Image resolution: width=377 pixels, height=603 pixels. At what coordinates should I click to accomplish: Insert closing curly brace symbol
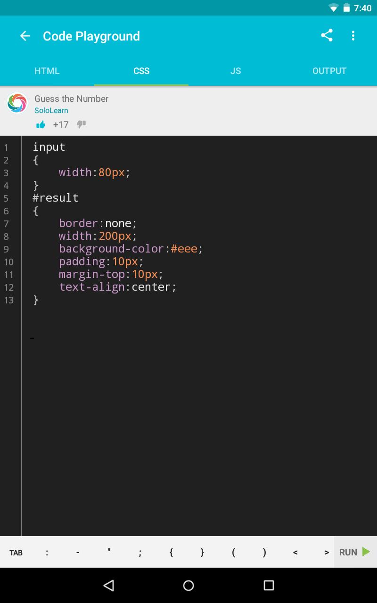point(202,553)
